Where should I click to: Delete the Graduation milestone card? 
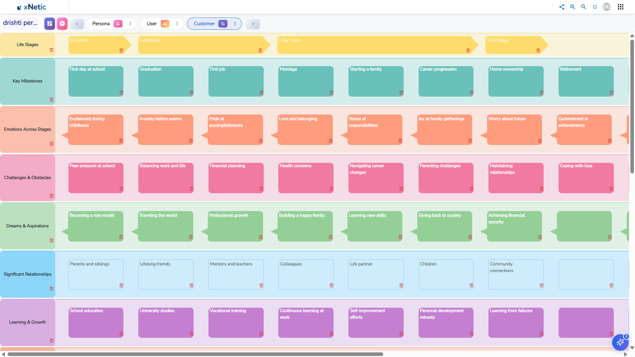pyautogui.click(x=191, y=93)
